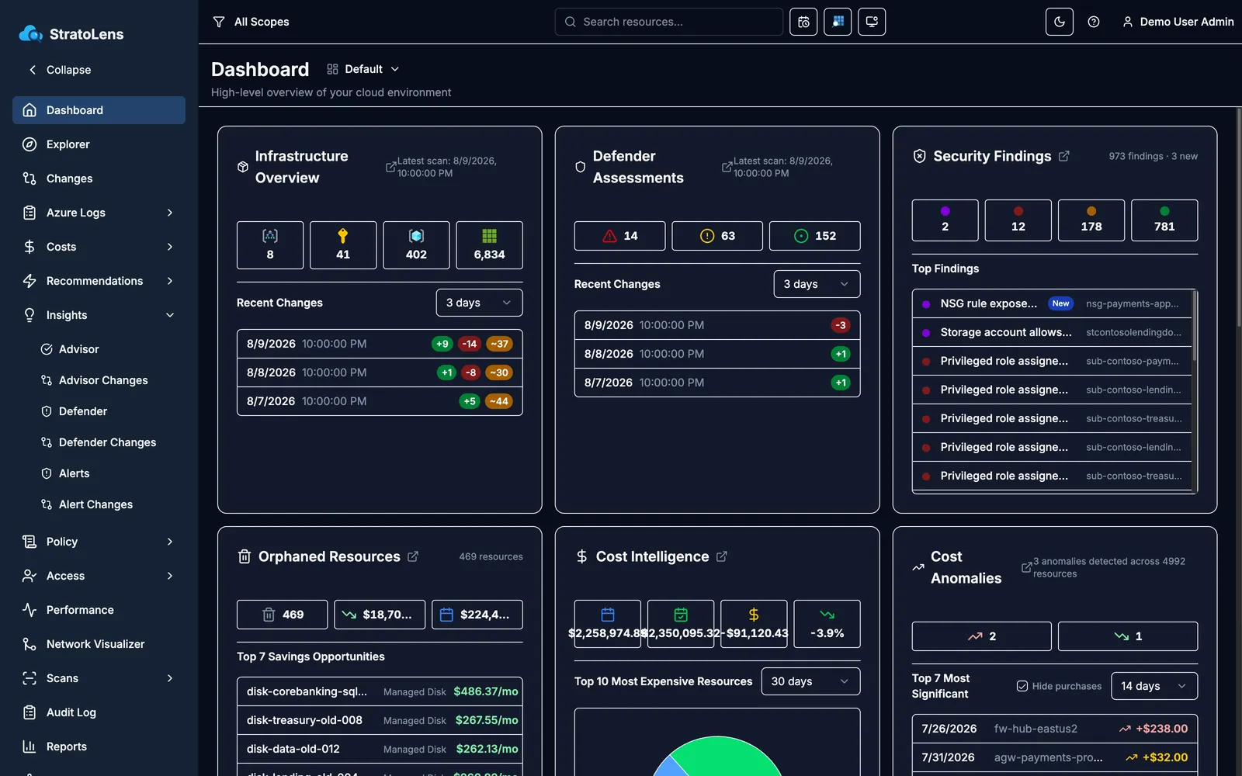Focus the Search resources field
The width and height of the screenshot is (1242, 776).
coord(668,22)
